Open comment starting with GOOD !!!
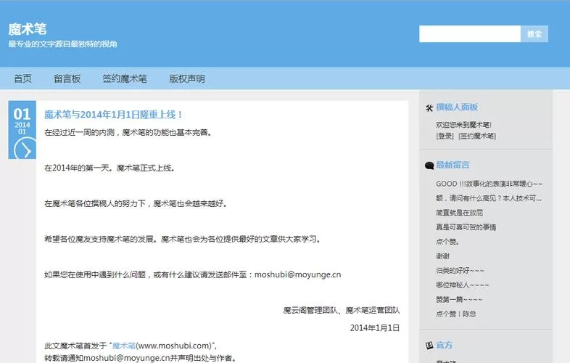570x363 pixels. [x=490, y=184]
